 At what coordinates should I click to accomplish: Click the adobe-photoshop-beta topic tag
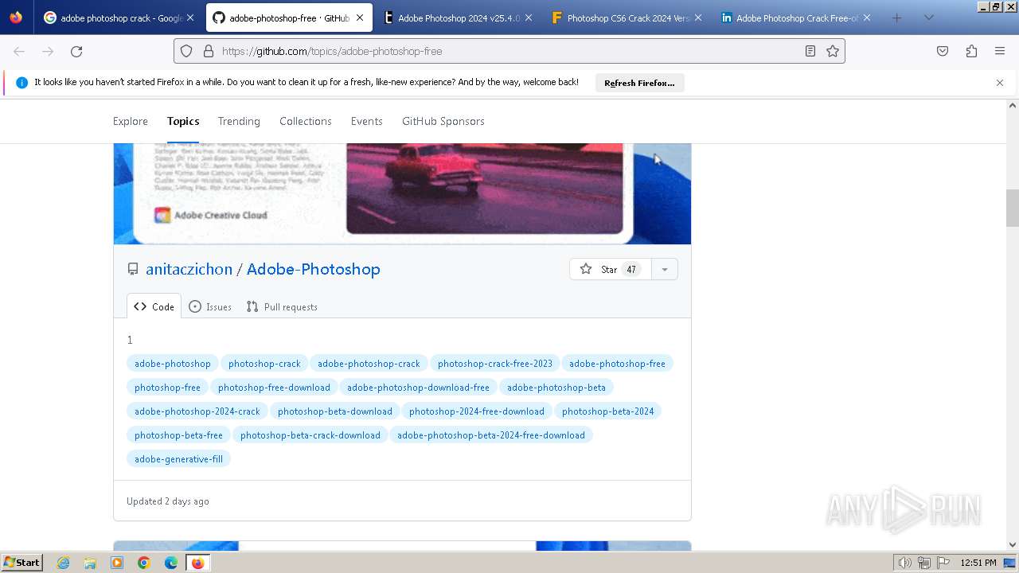tap(556, 388)
